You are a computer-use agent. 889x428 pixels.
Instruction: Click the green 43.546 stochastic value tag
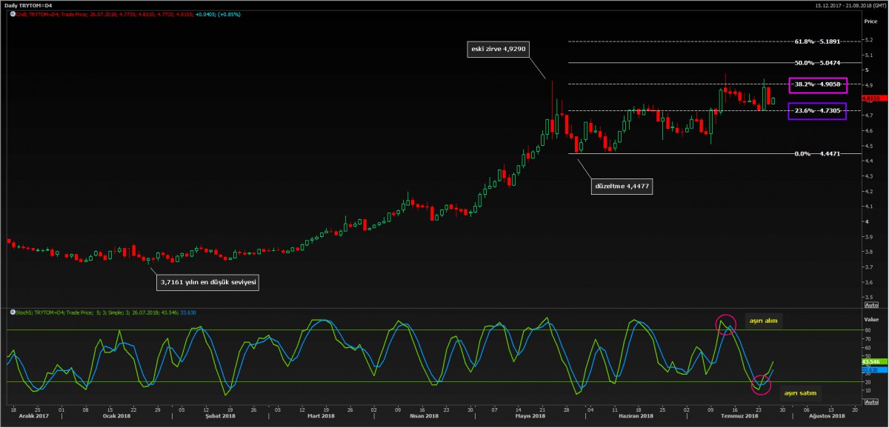pos(872,361)
